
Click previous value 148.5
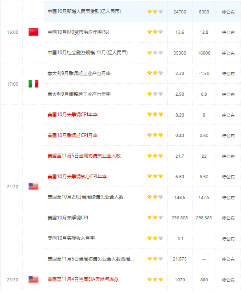point(180,198)
